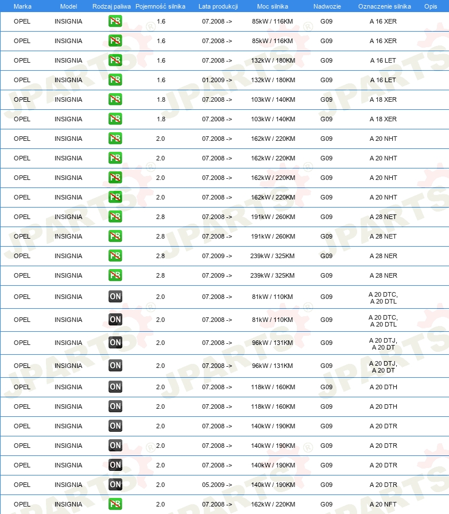The height and width of the screenshot is (514, 449).
Task: Click '140kW / 190KM' in the 05.2009 row
Action: [x=273, y=485]
